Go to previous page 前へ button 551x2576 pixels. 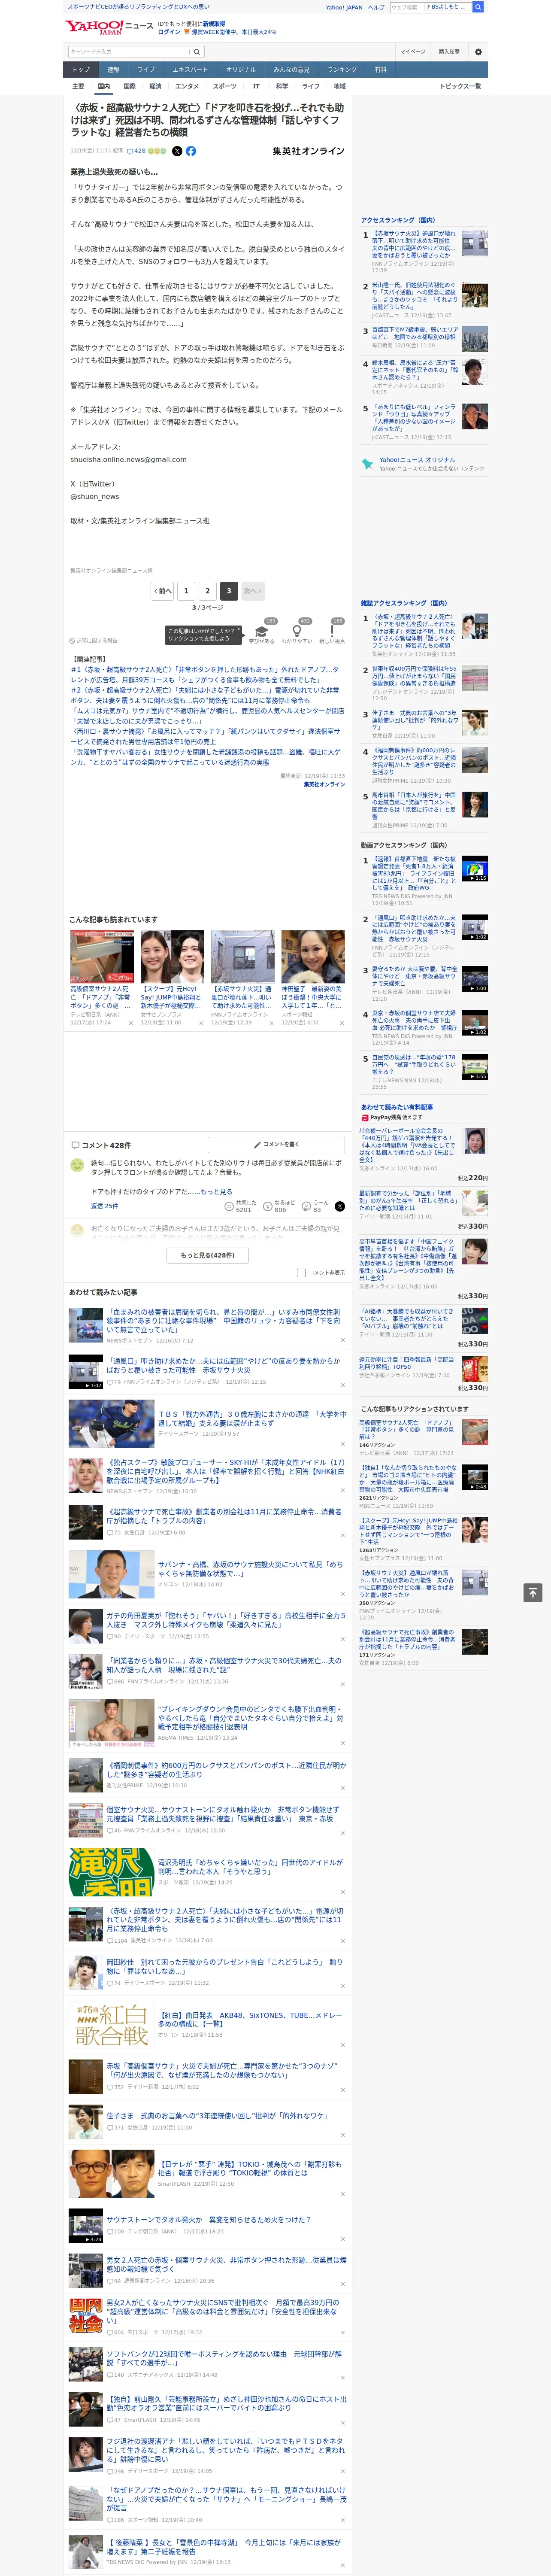(162, 591)
